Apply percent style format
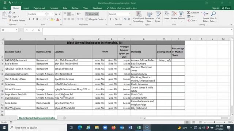 click(x=116, y=19)
